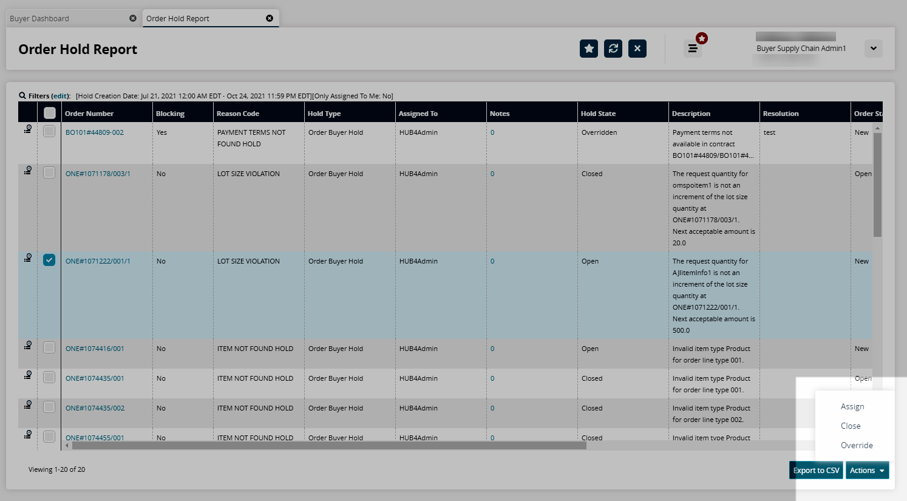Click the Export to CSV button
The width and height of the screenshot is (907, 501).
pos(816,471)
